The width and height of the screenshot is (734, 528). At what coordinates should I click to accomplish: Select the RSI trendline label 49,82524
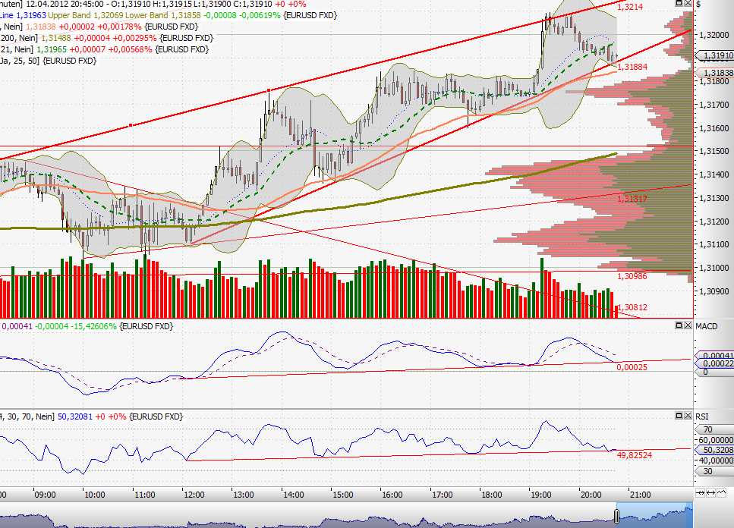pos(635,455)
